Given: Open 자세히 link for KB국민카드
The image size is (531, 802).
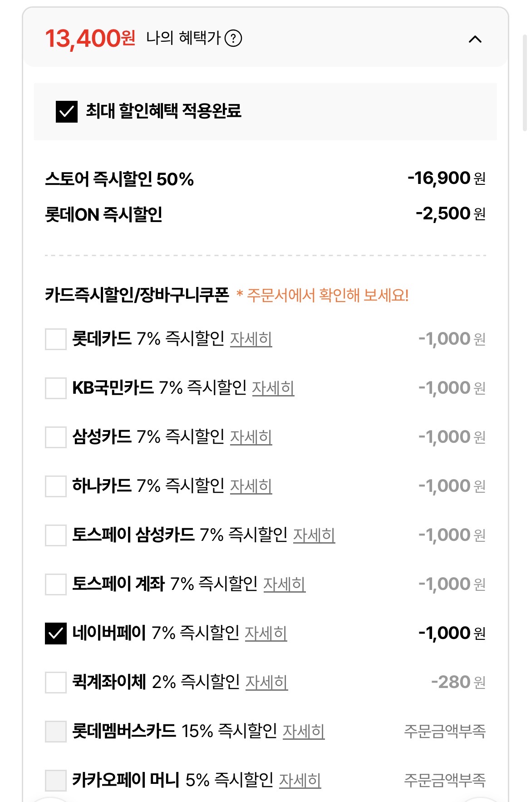Looking at the screenshot, I should point(273,388).
